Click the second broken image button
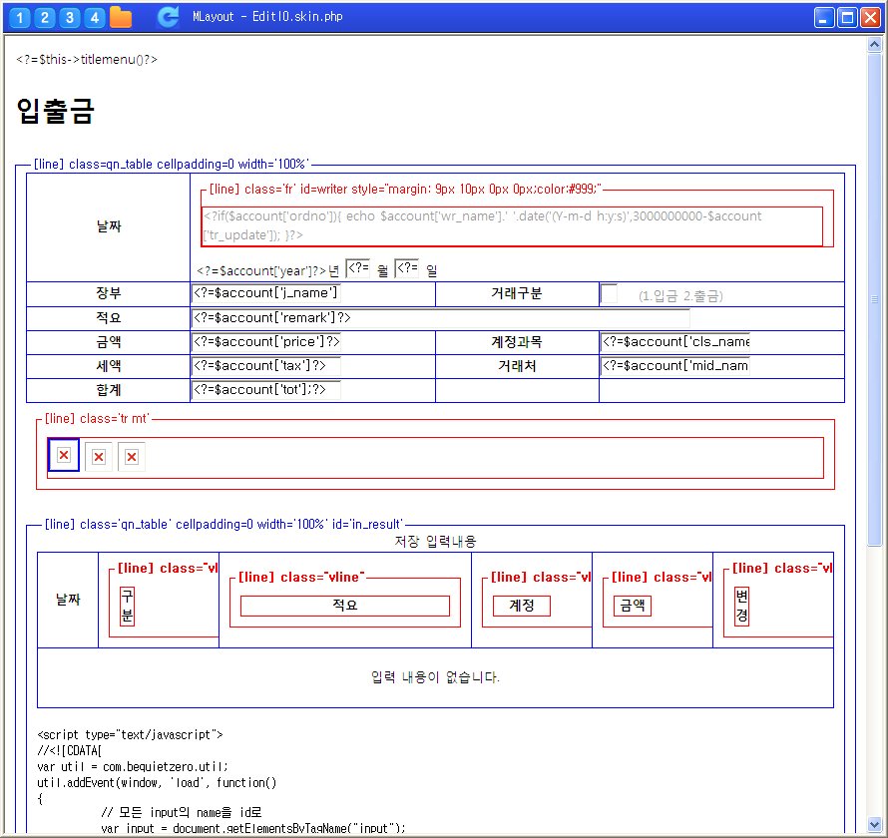 (x=98, y=457)
